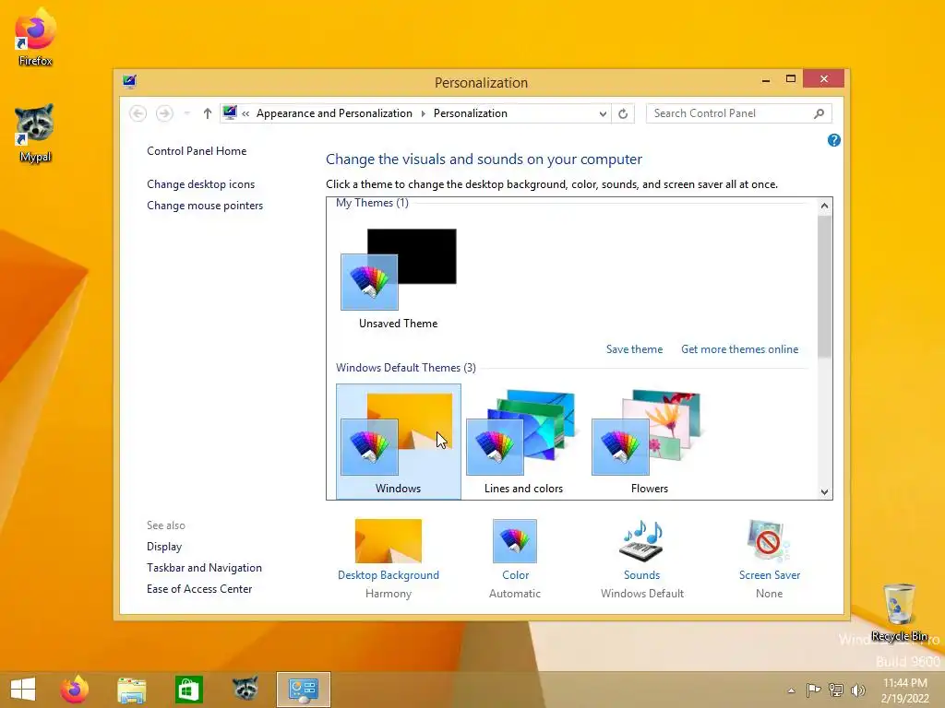Click the Control Panel taskbar button
The height and width of the screenshot is (708, 945).
pyautogui.click(x=303, y=690)
